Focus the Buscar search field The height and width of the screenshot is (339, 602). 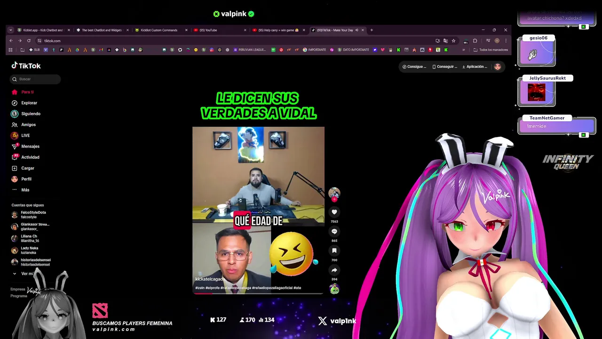(36, 79)
